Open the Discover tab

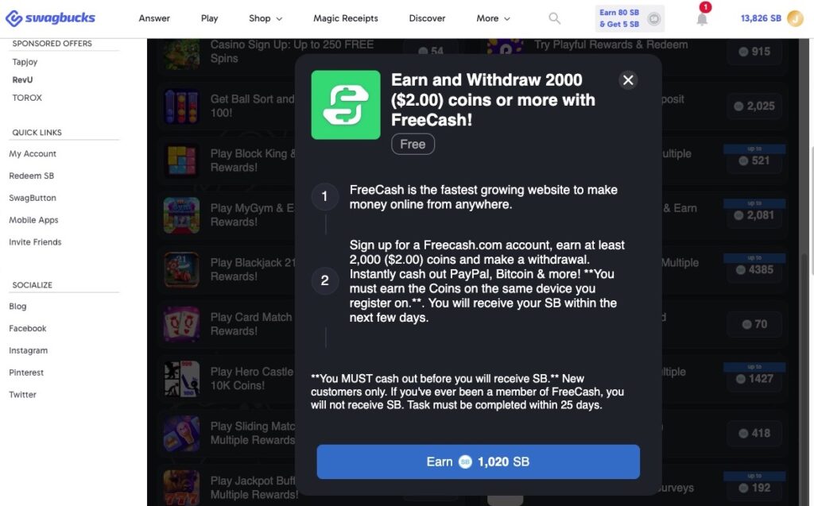[x=427, y=18]
